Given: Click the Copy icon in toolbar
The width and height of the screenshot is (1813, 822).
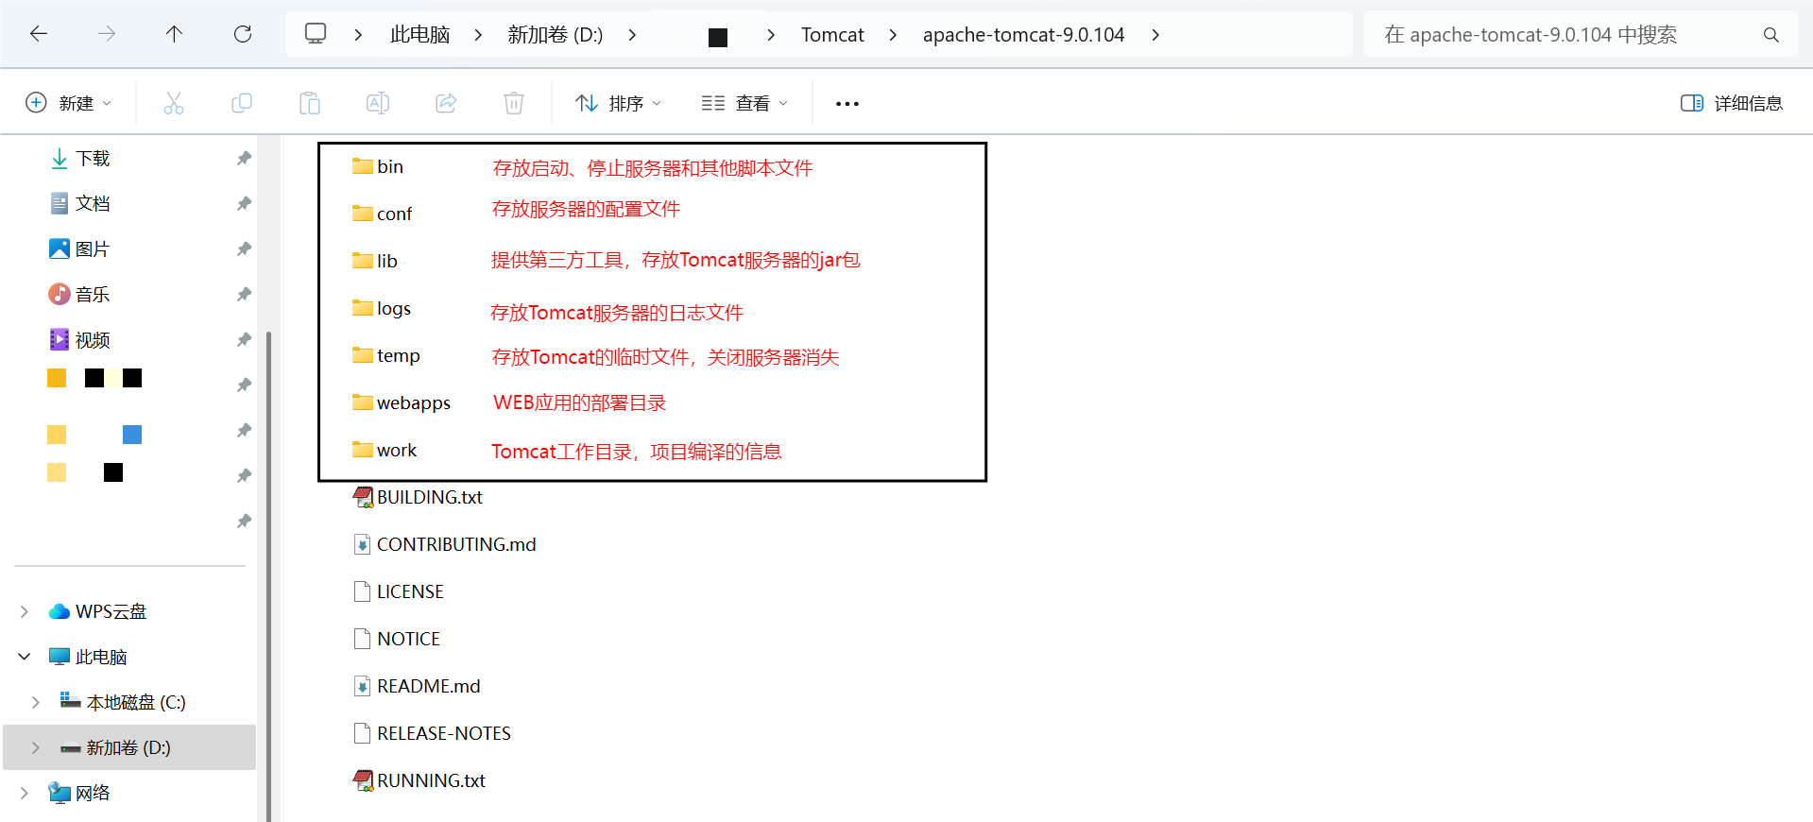Looking at the screenshot, I should [242, 103].
